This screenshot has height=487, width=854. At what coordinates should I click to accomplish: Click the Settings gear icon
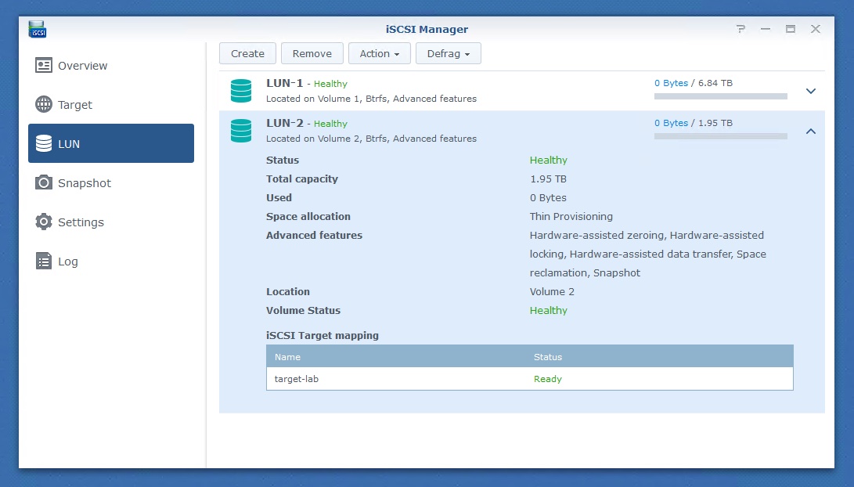pyautogui.click(x=44, y=222)
